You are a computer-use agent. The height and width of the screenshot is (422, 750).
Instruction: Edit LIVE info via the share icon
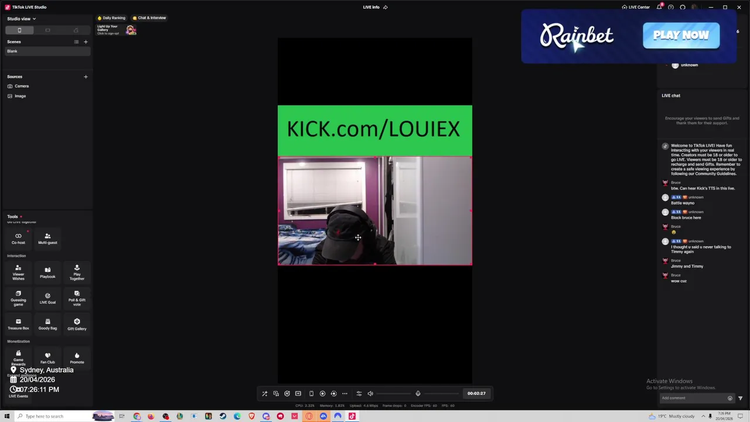pyautogui.click(x=385, y=7)
